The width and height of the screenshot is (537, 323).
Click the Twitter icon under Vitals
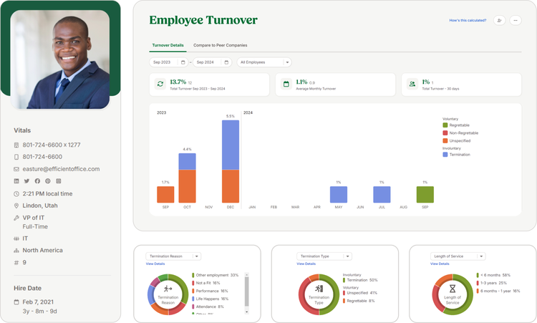pos(26,181)
